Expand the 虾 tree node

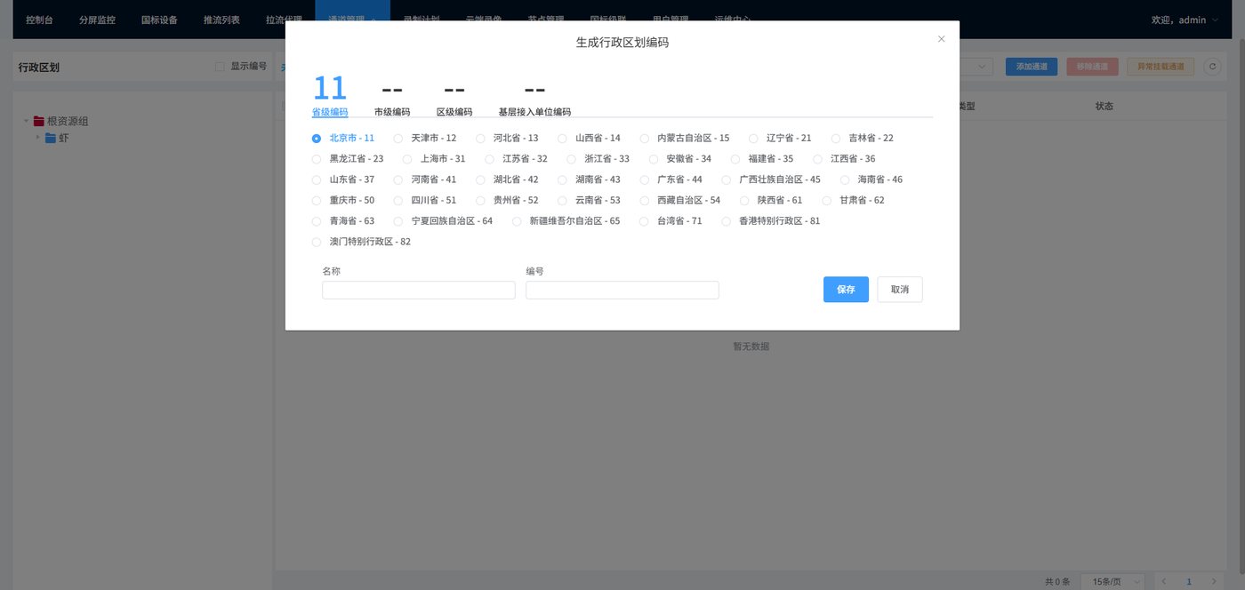[37, 138]
